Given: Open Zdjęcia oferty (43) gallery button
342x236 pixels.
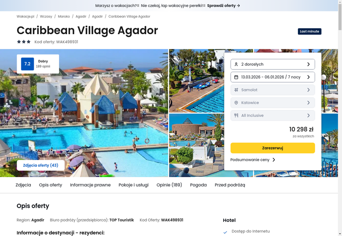Looking at the screenshot, I should click(x=41, y=165).
